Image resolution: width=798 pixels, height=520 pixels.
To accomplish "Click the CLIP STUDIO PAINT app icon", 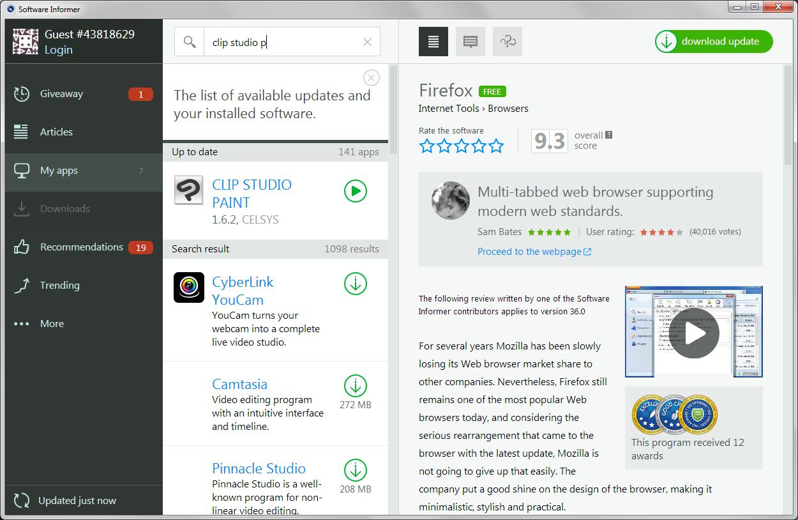I will pos(189,190).
